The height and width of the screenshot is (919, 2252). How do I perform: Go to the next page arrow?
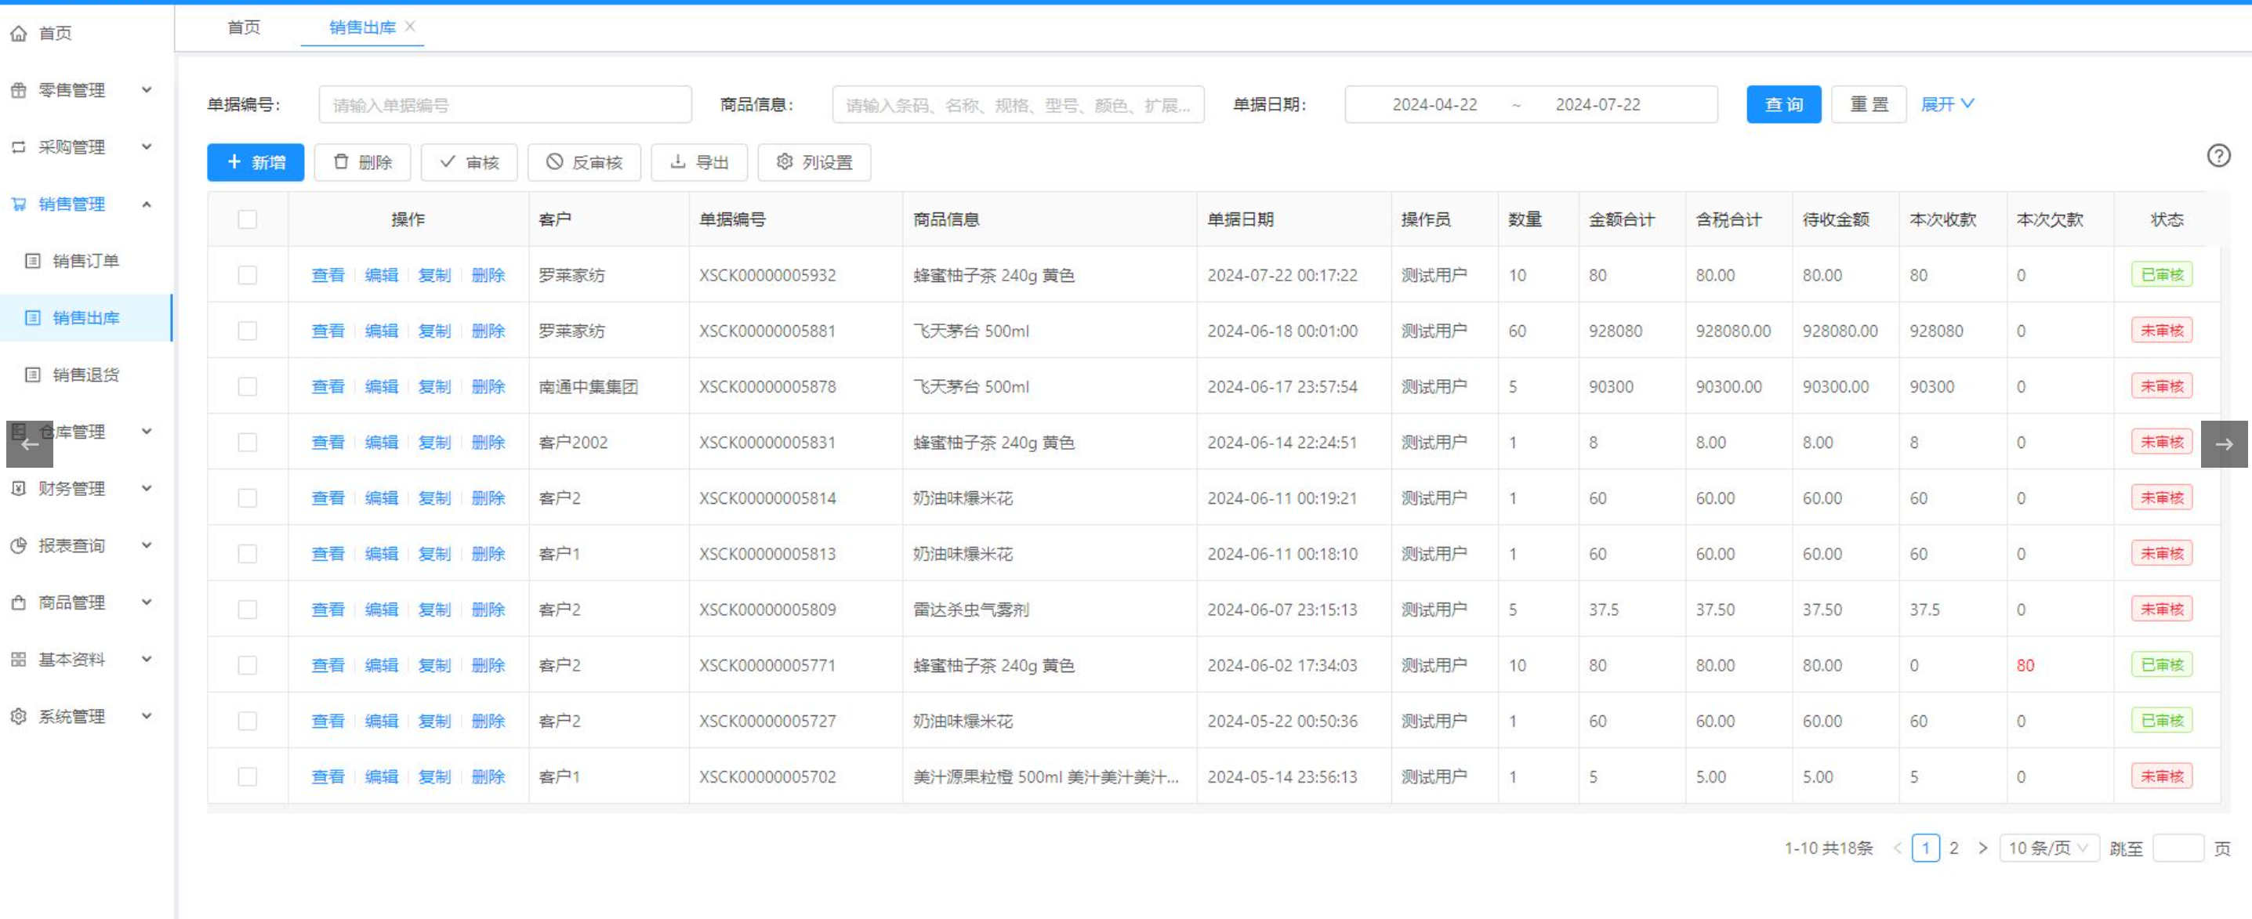(1982, 848)
